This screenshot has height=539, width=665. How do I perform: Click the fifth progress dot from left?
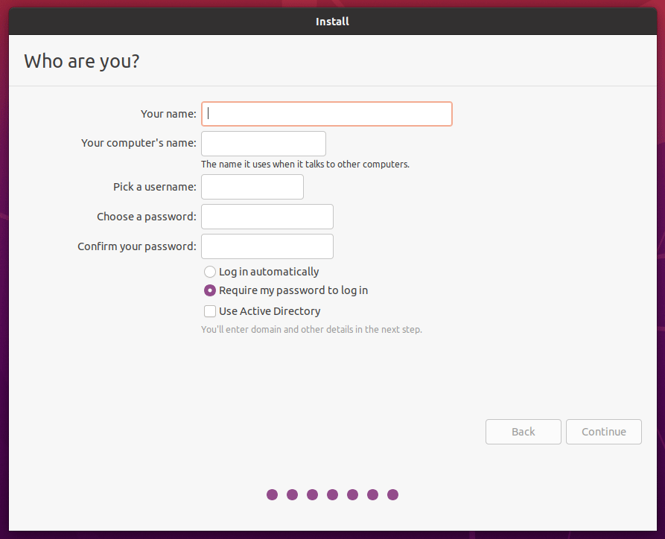[352, 494]
